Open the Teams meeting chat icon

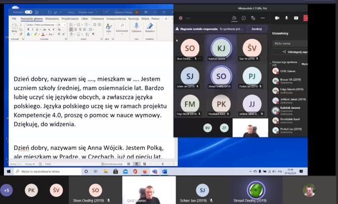(x=244, y=18)
